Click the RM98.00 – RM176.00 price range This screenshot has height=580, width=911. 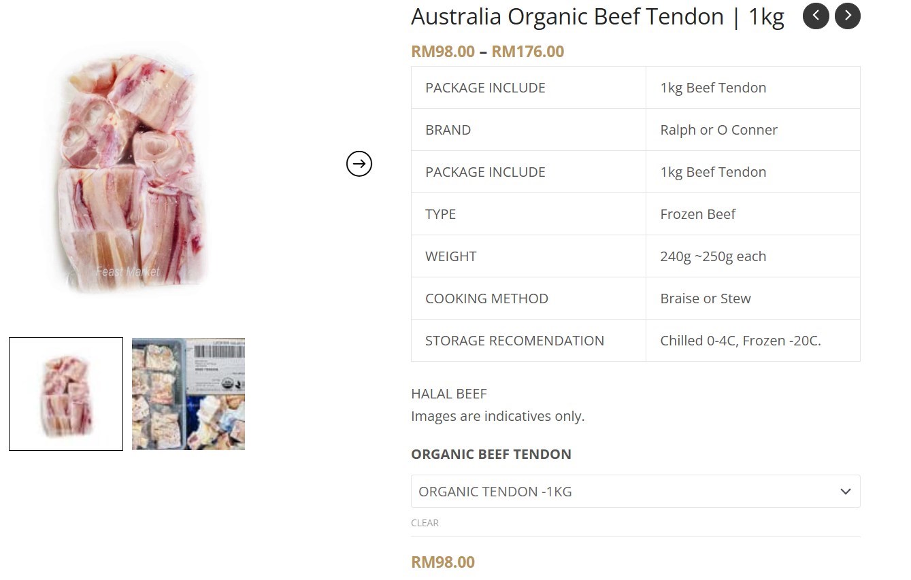click(487, 52)
